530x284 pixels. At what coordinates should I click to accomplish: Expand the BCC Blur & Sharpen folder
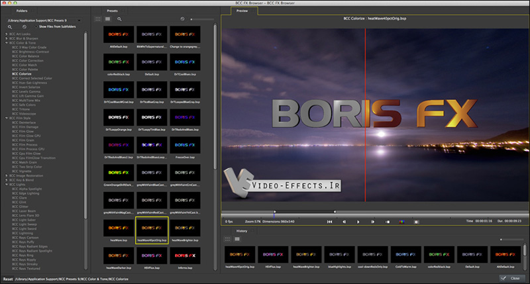tap(7, 38)
